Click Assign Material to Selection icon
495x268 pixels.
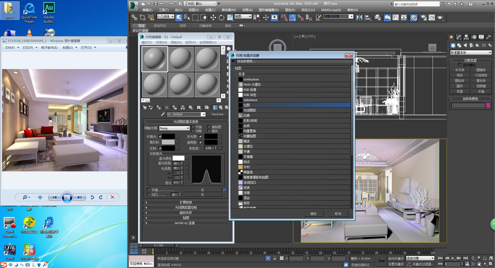tap(159, 107)
